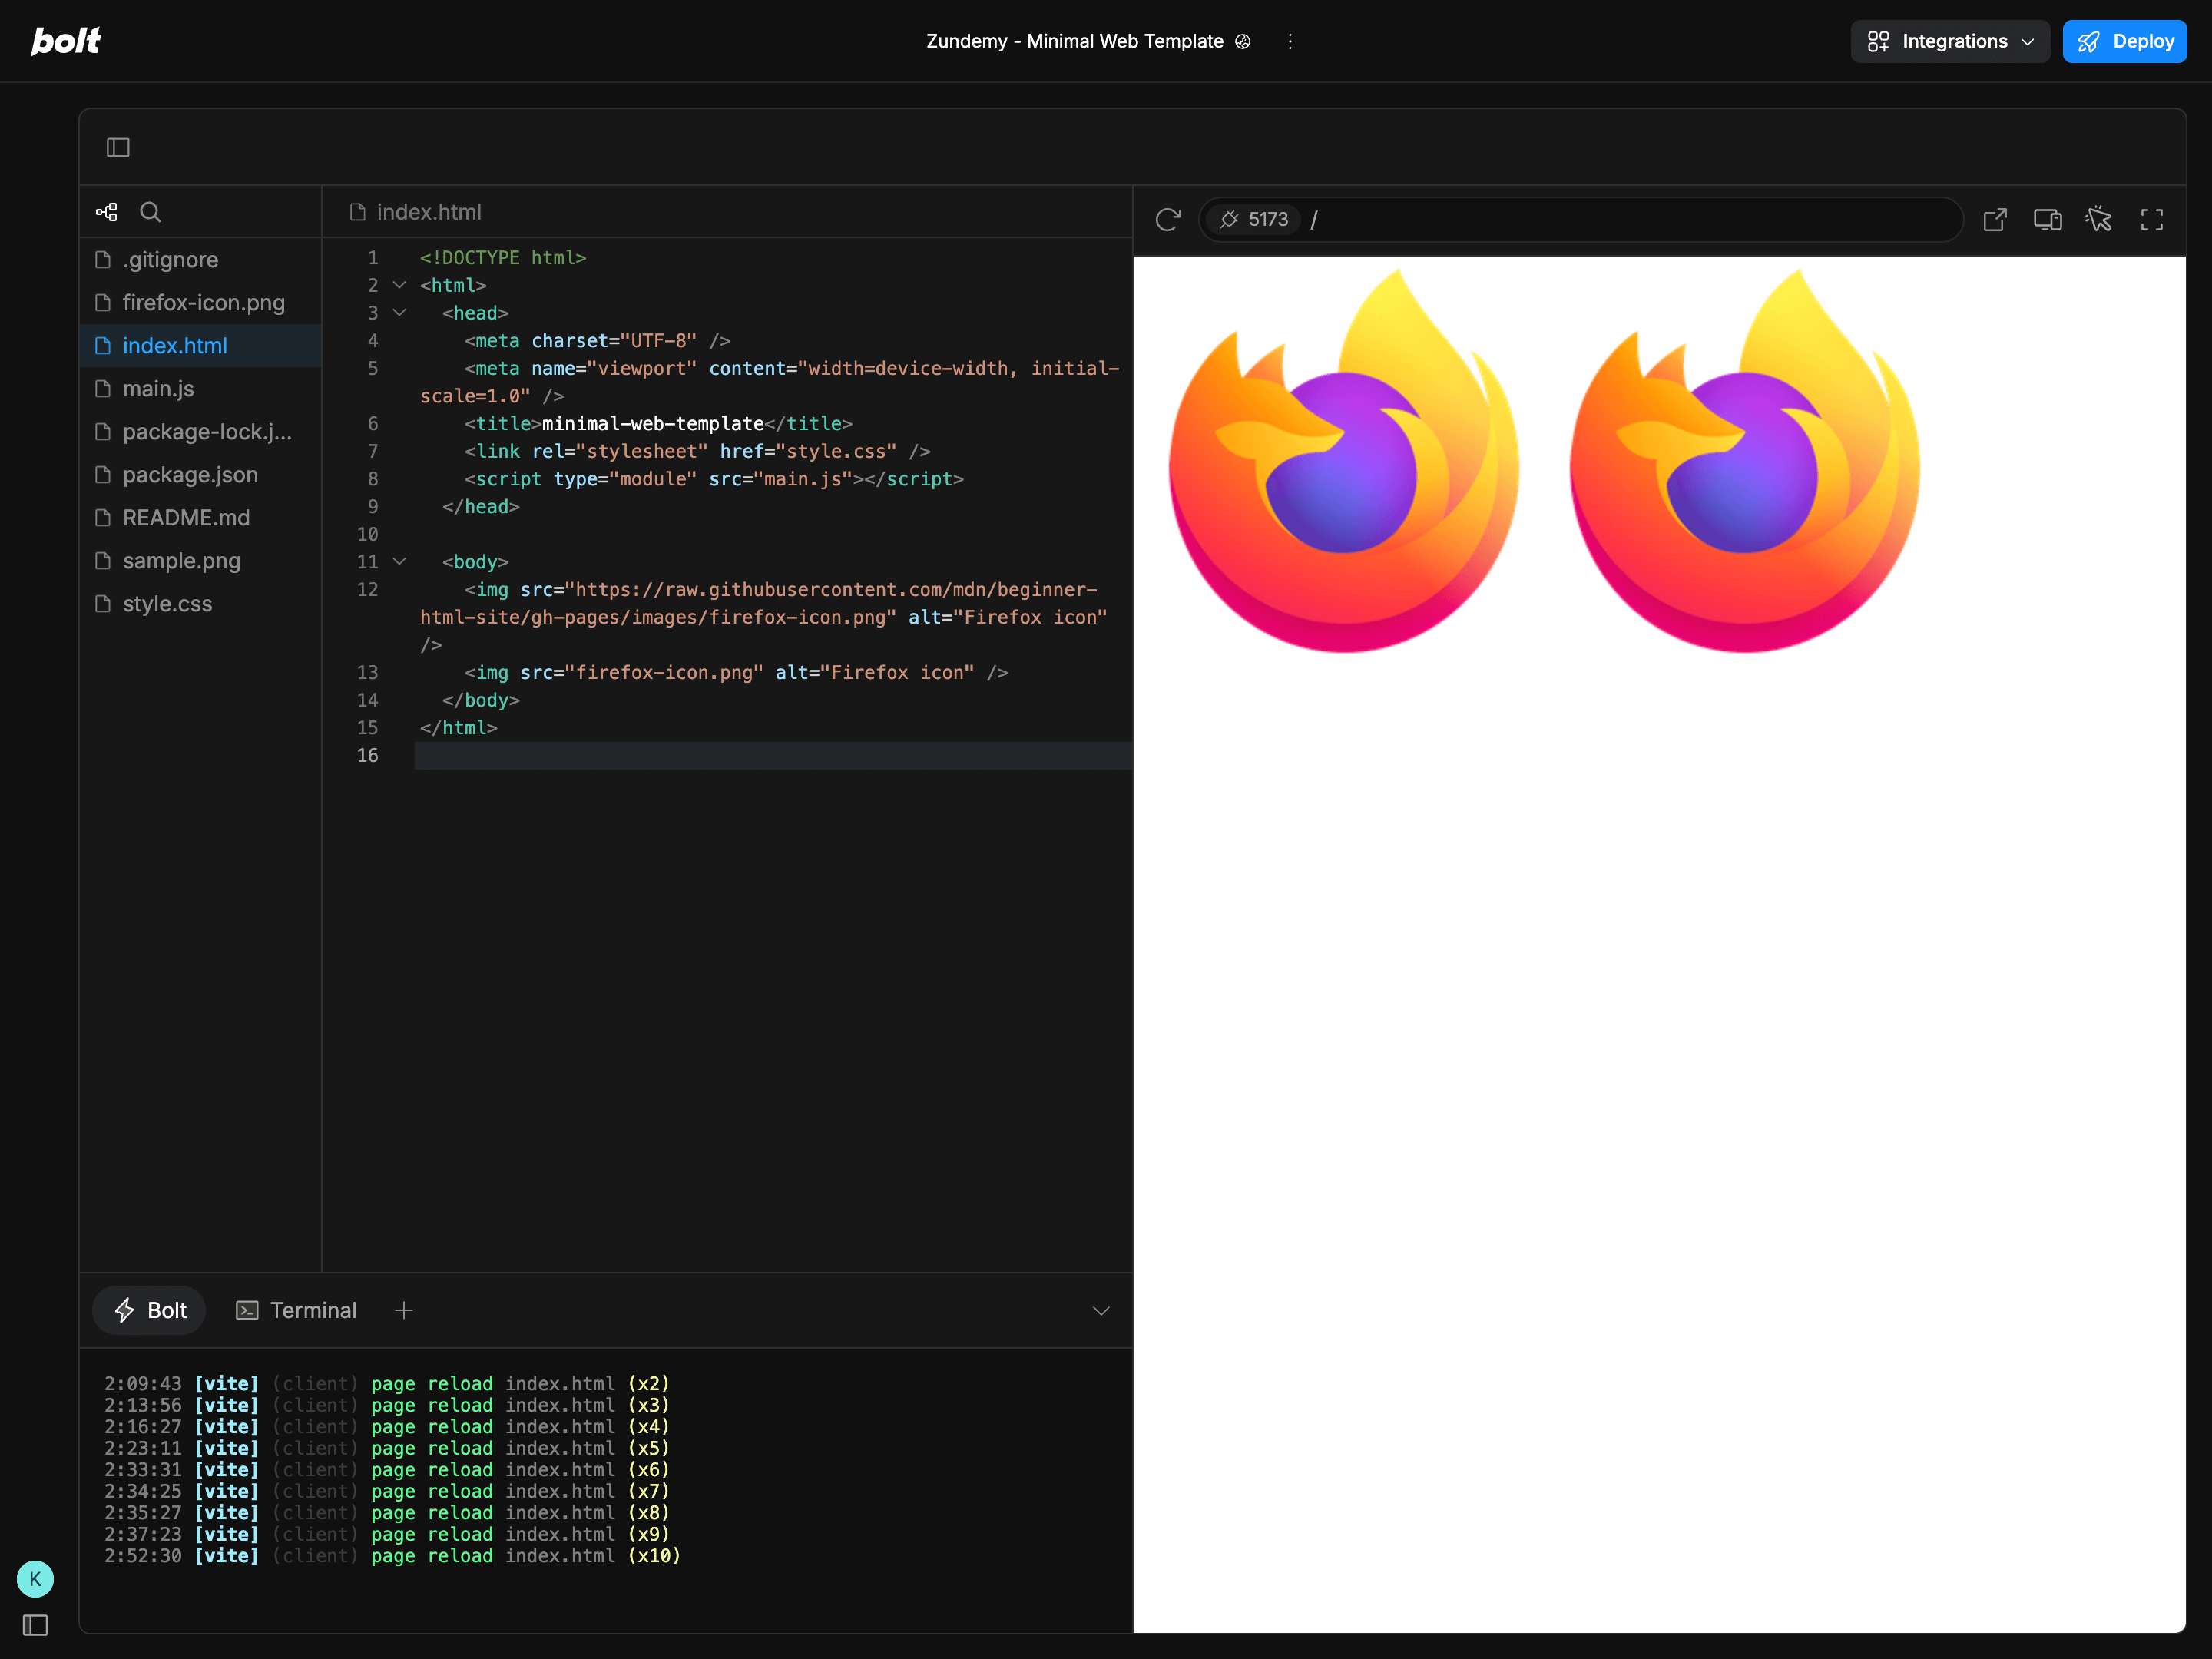Open the project options three-dot menu

1290,41
